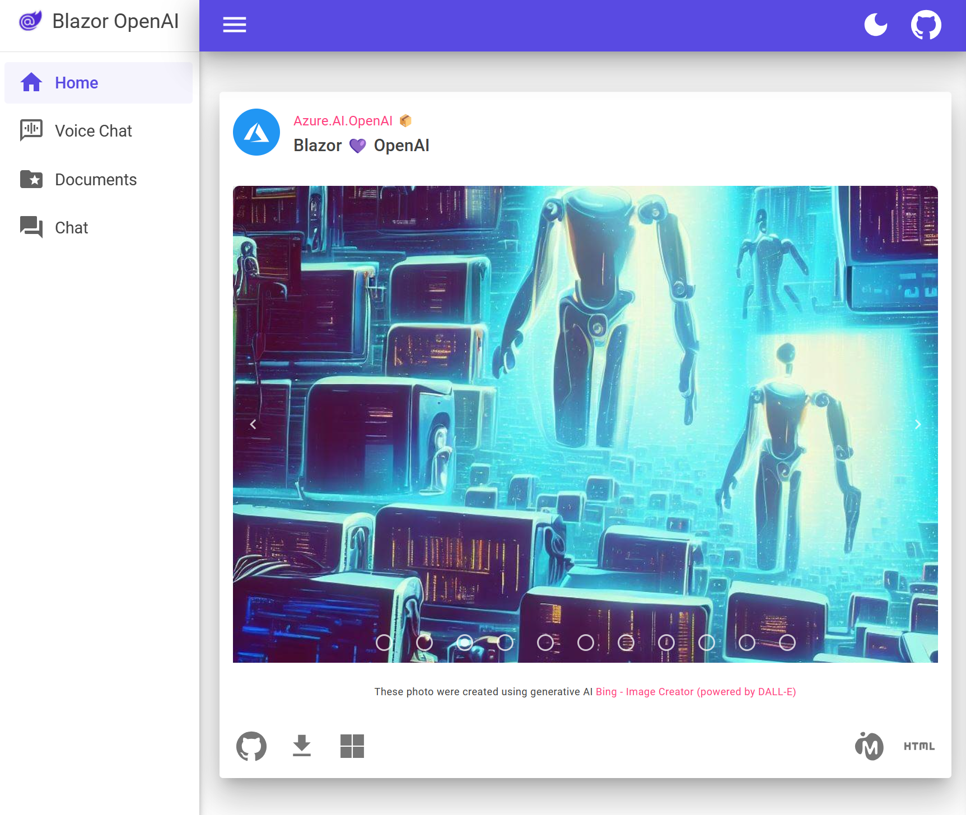Viewport: 966px width, 815px height.
Task: Open the MudBlazor icon in the card footer
Action: click(x=869, y=746)
